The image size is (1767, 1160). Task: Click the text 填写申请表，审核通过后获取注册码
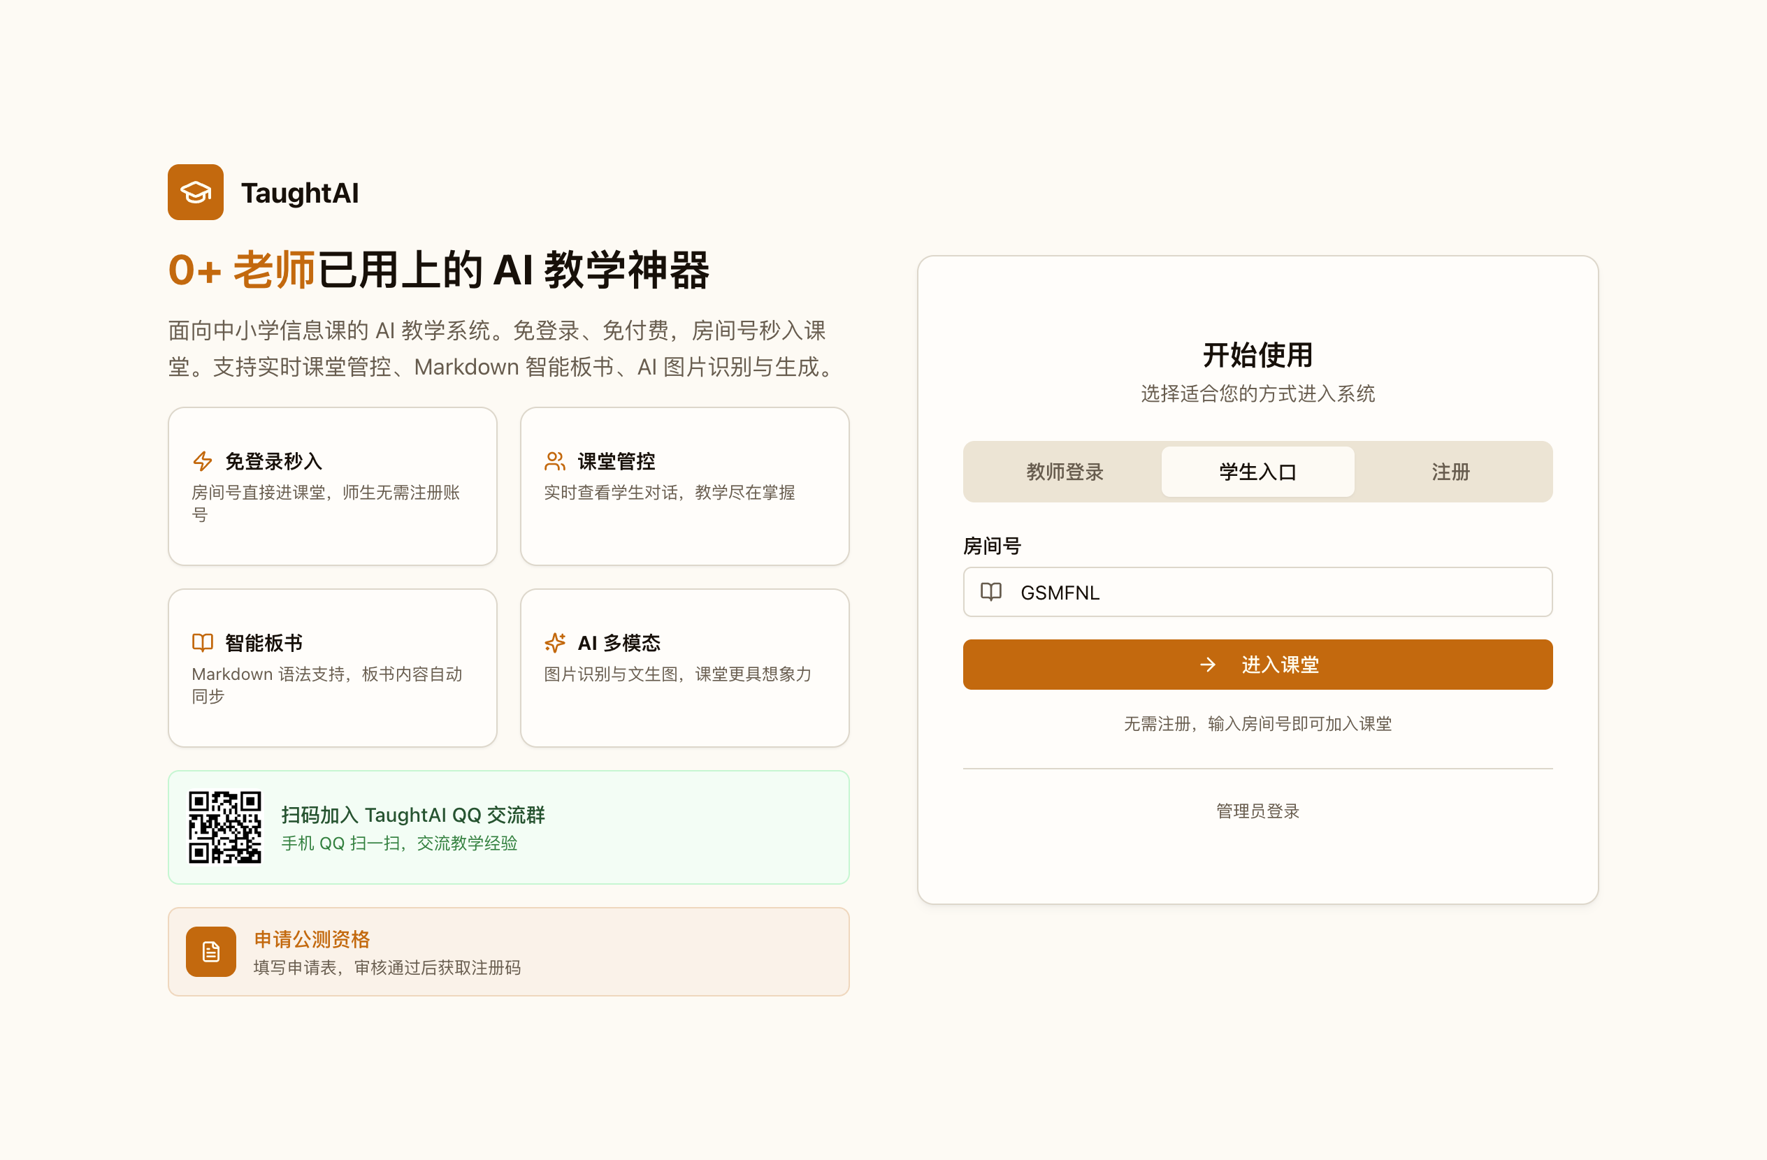point(387,967)
